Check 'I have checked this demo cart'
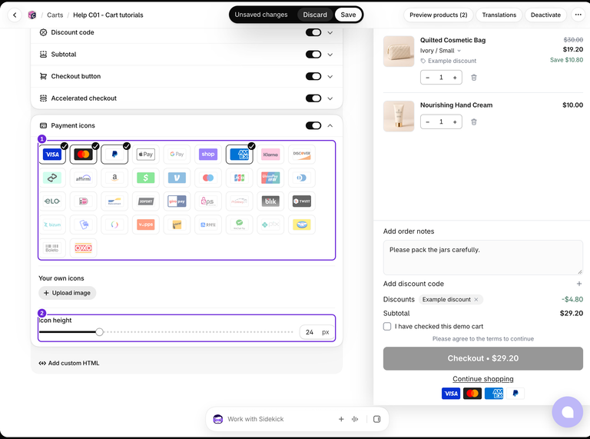 click(x=387, y=327)
